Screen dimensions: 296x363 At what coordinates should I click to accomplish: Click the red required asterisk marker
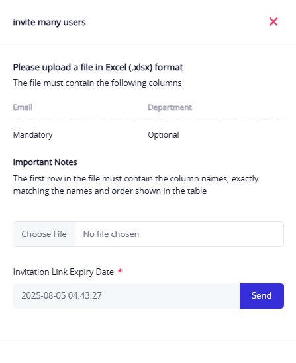pyautogui.click(x=120, y=271)
